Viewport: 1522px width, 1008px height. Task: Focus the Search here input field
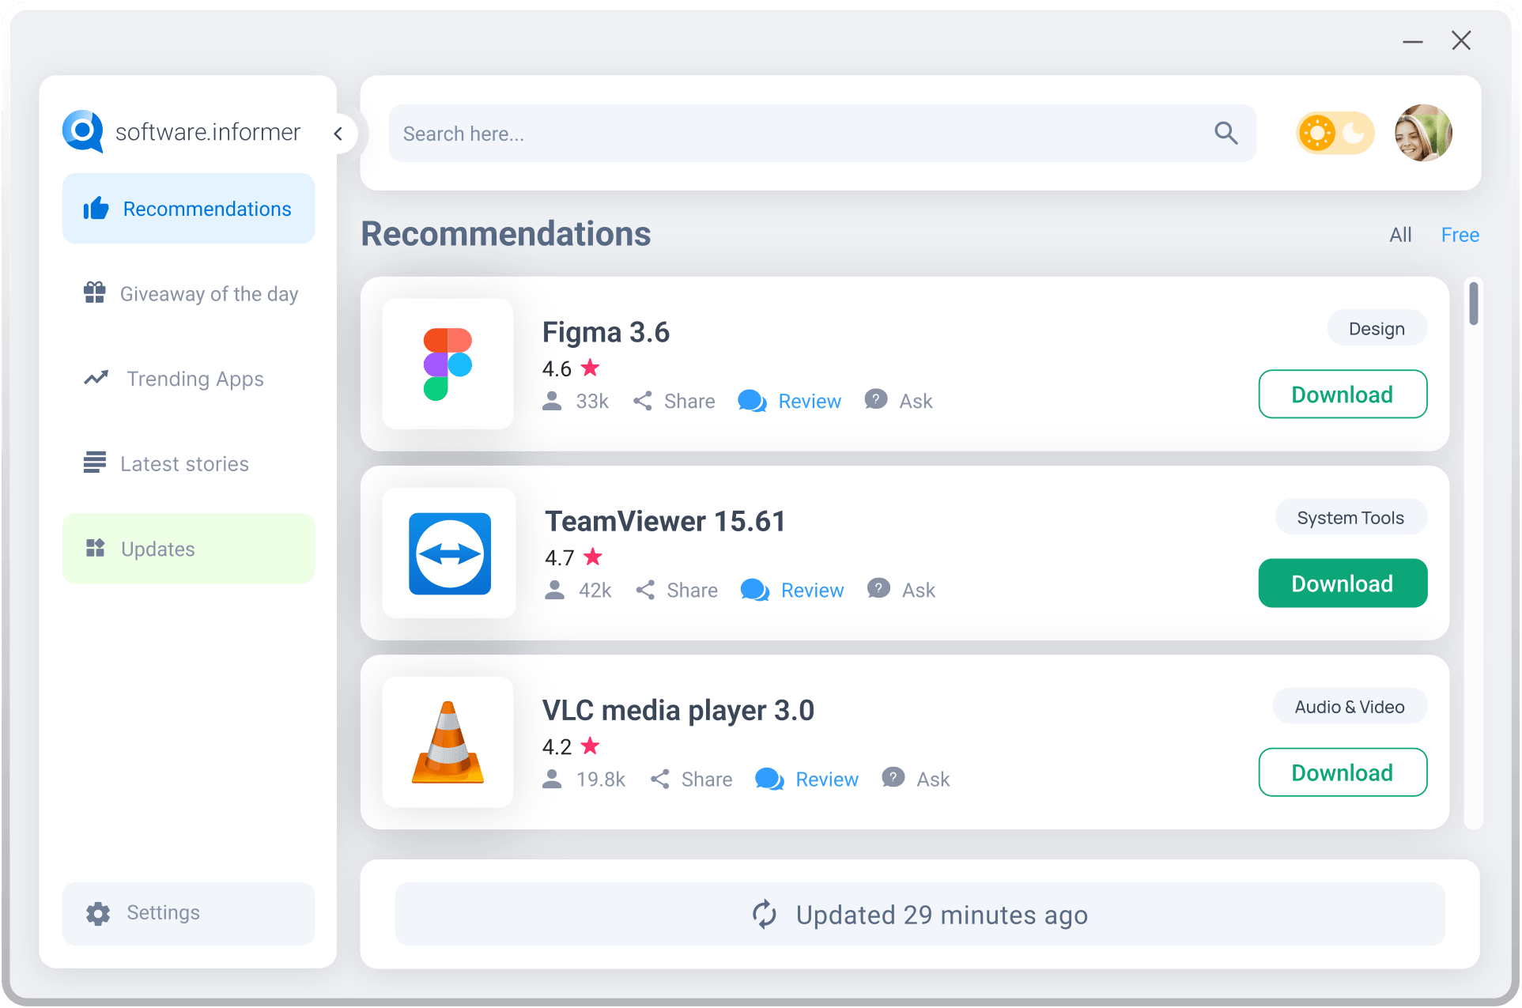pyautogui.click(x=822, y=134)
